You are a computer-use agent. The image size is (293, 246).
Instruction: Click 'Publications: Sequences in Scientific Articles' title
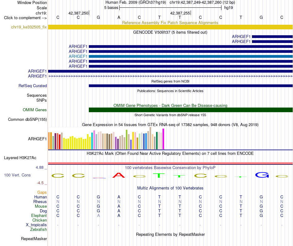tap(170, 91)
